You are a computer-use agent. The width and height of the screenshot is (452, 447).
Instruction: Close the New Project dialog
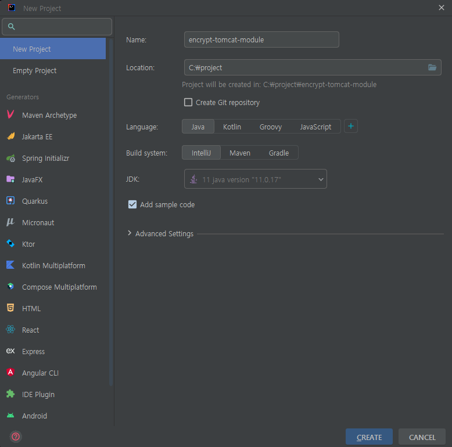pyautogui.click(x=442, y=8)
